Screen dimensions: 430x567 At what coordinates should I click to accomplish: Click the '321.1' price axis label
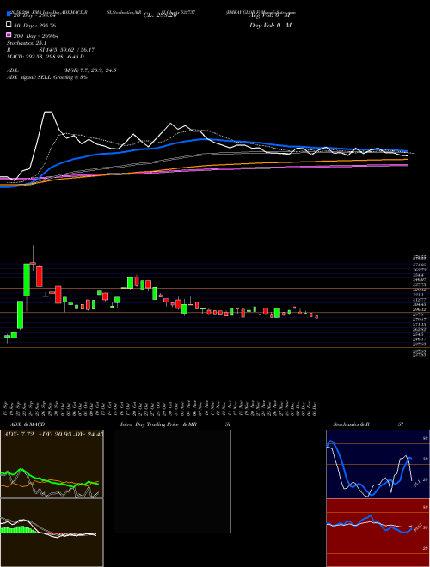coord(419,295)
